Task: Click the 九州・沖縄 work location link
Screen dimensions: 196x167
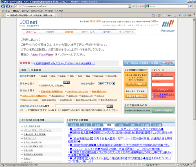Action: pyautogui.click(x=112, y=76)
